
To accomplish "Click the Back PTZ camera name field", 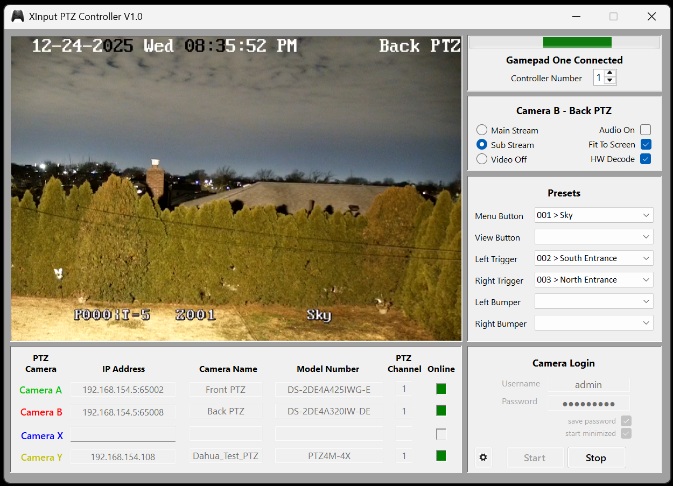I will [225, 411].
